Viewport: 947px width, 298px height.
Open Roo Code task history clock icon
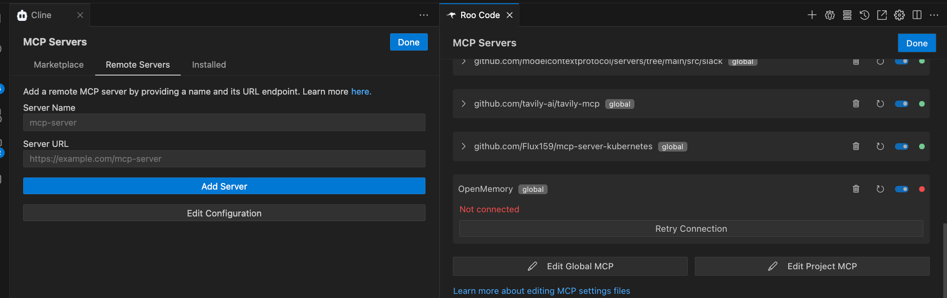864,15
